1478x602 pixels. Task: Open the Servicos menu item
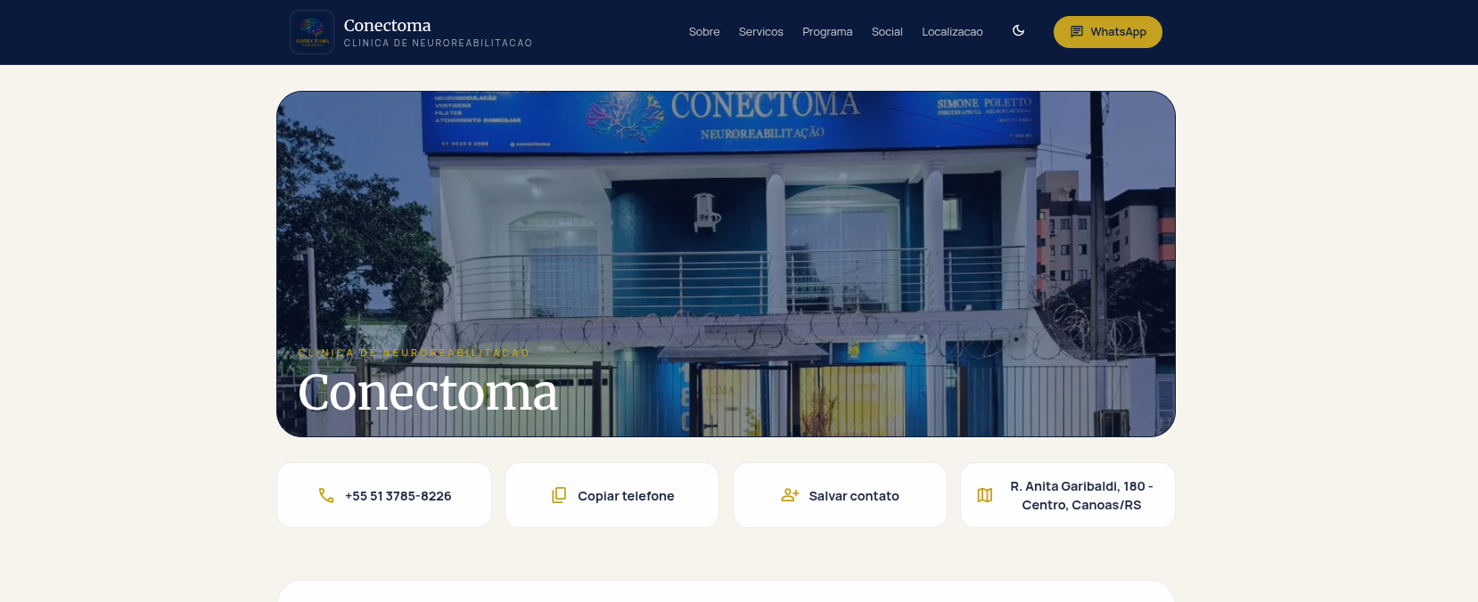click(761, 32)
